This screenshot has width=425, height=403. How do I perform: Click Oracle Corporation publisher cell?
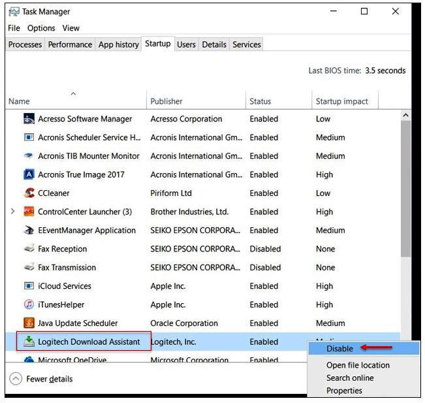pyautogui.click(x=184, y=323)
